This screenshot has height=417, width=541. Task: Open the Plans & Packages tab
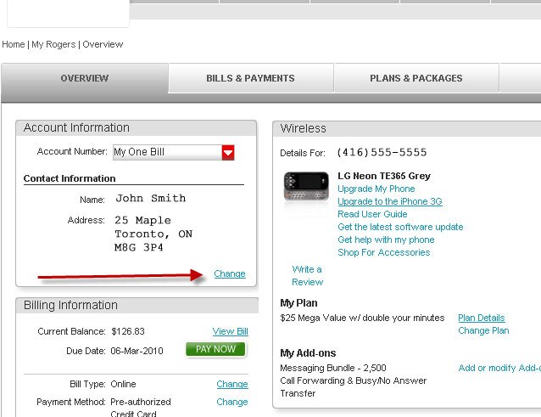(416, 78)
